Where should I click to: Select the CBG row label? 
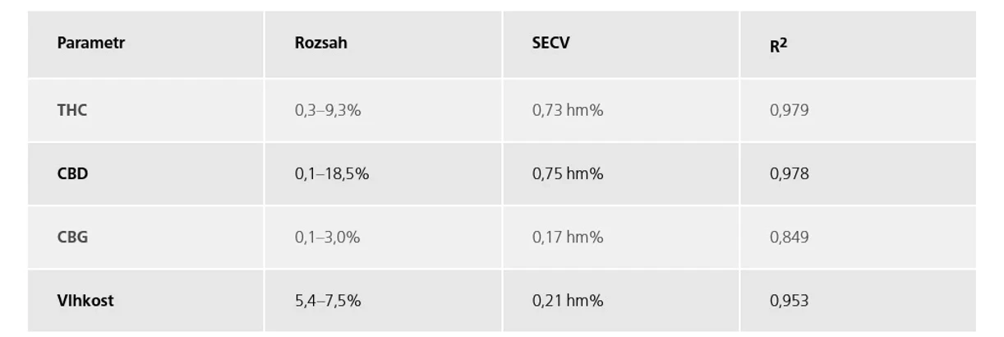pyautogui.click(x=73, y=238)
